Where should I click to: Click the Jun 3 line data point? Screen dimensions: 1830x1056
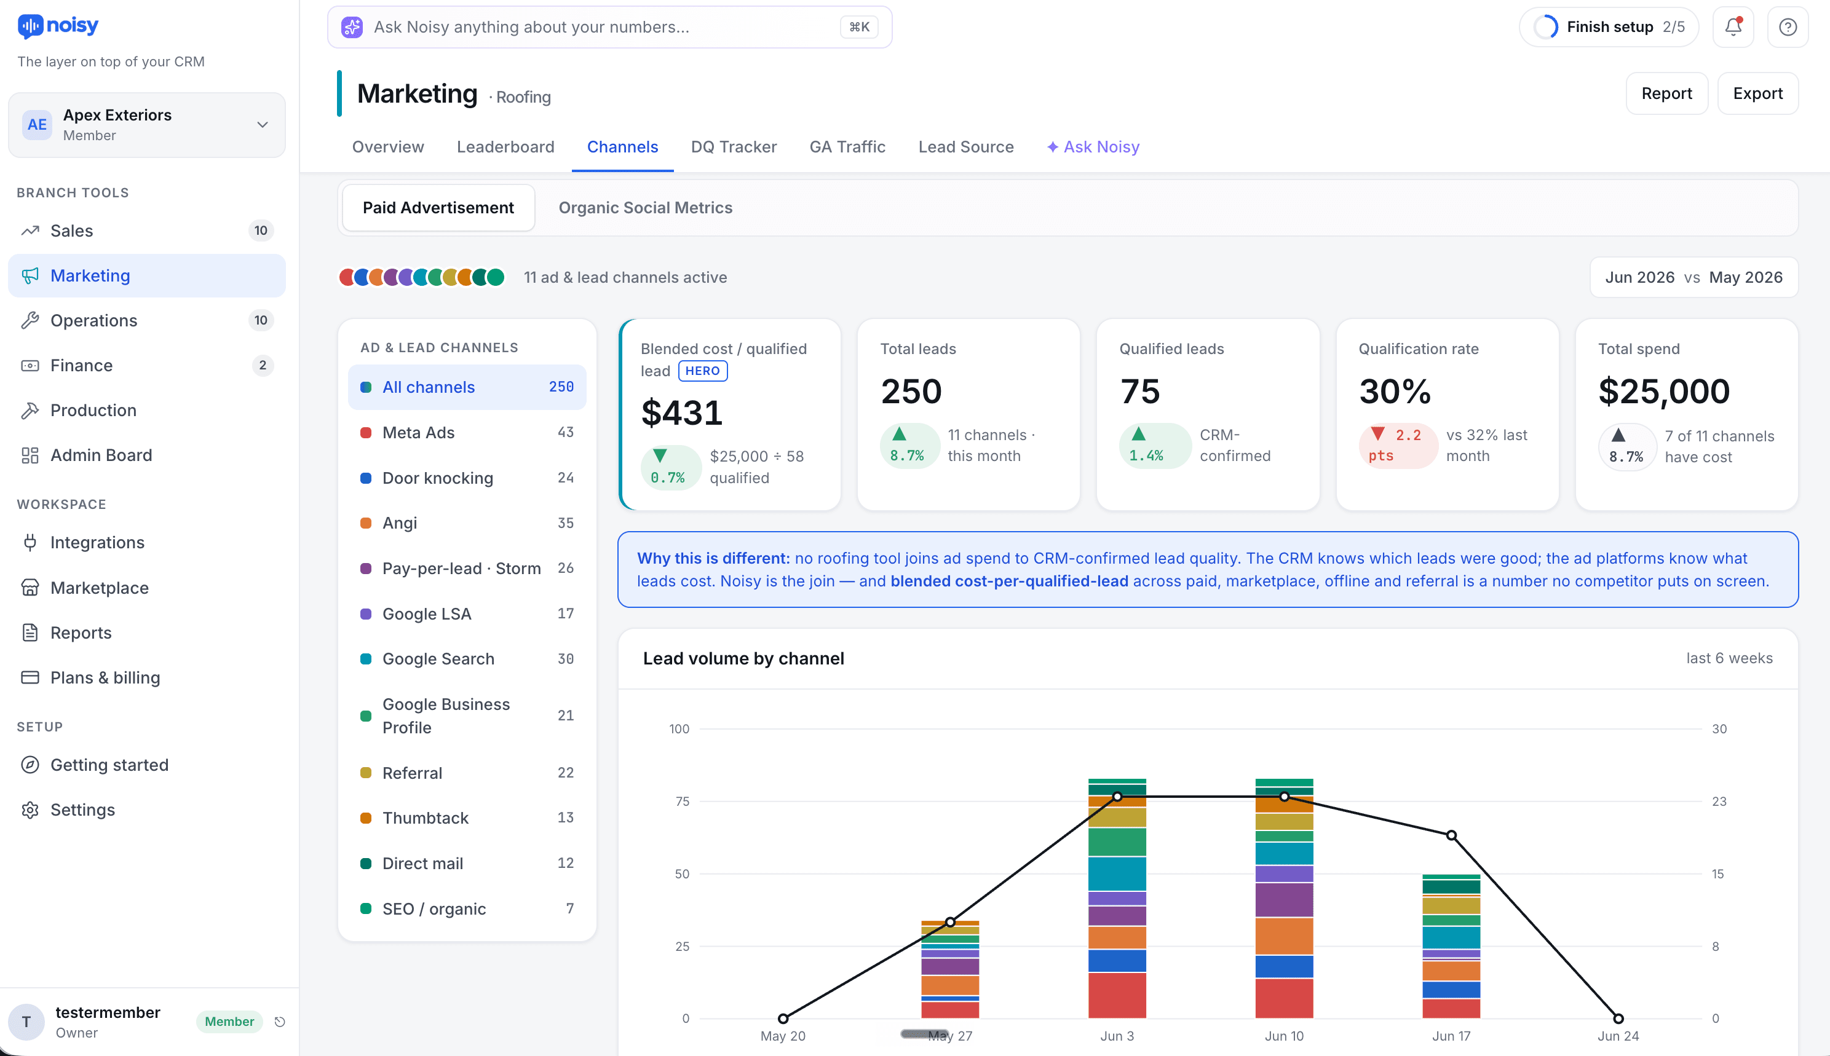point(1117,797)
